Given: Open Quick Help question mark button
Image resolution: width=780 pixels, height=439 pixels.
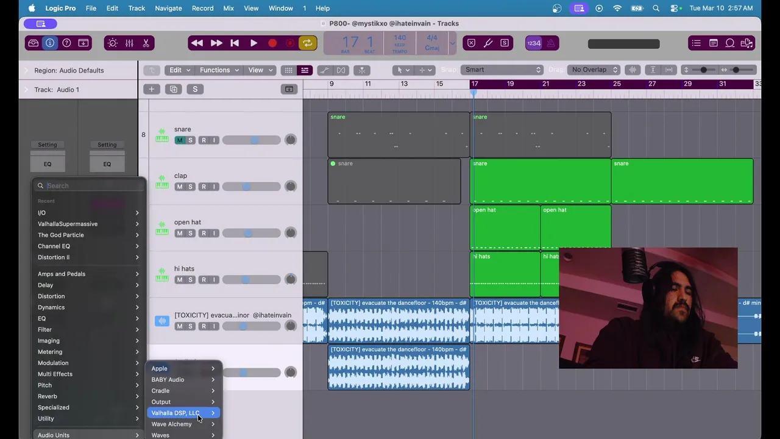Looking at the screenshot, I should [x=66, y=43].
